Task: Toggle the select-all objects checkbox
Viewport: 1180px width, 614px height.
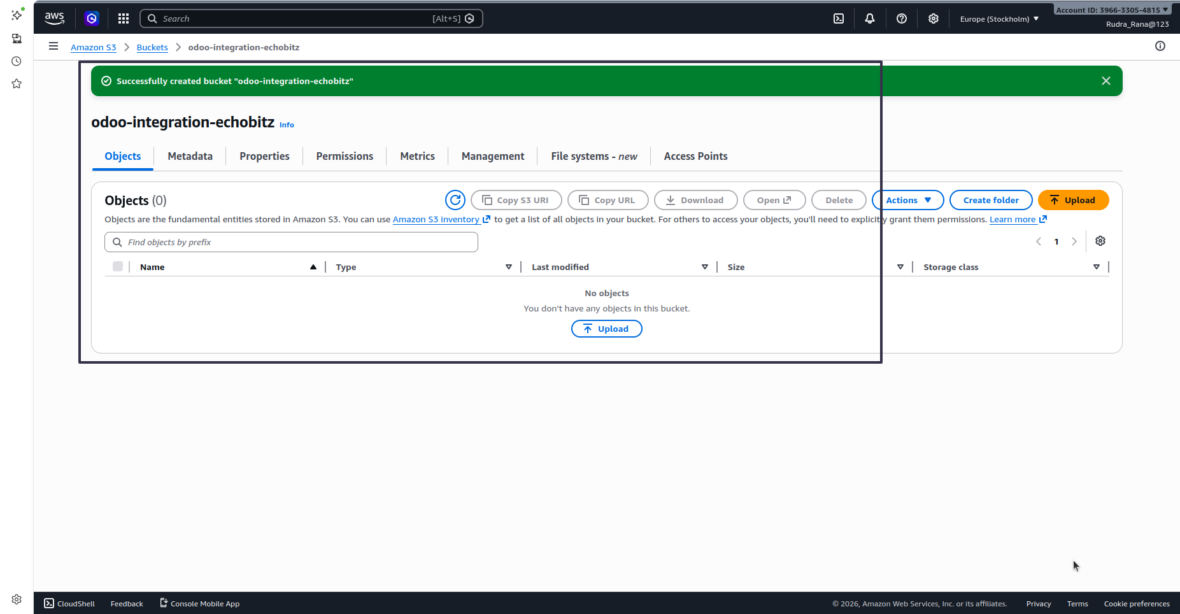Action: coord(118,266)
